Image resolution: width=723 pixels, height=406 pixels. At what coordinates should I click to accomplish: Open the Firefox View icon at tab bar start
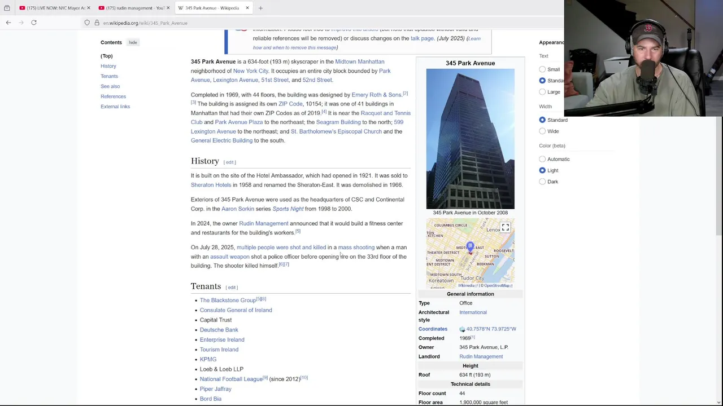click(x=7, y=8)
